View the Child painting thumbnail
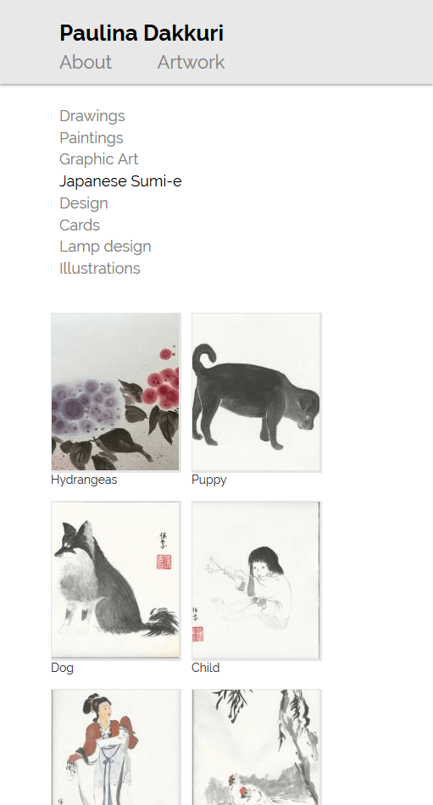This screenshot has height=805, width=433. pyautogui.click(x=256, y=580)
